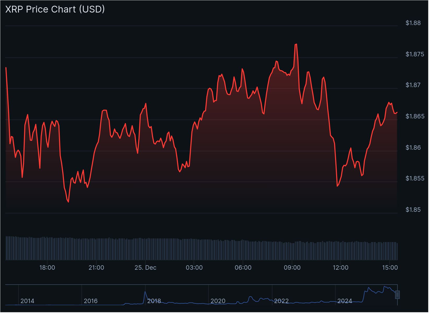Click the 18:00 time axis label
This screenshot has width=429, height=313.
(x=47, y=268)
